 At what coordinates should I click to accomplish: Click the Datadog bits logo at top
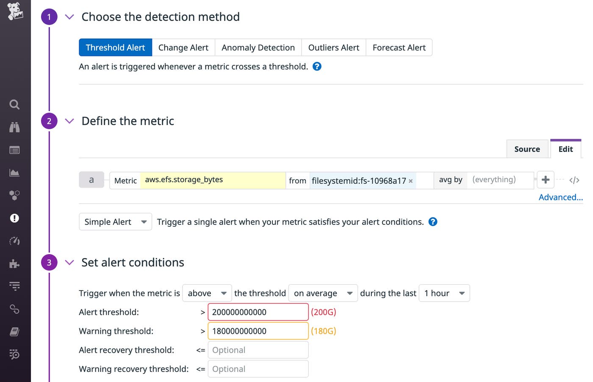15,12
